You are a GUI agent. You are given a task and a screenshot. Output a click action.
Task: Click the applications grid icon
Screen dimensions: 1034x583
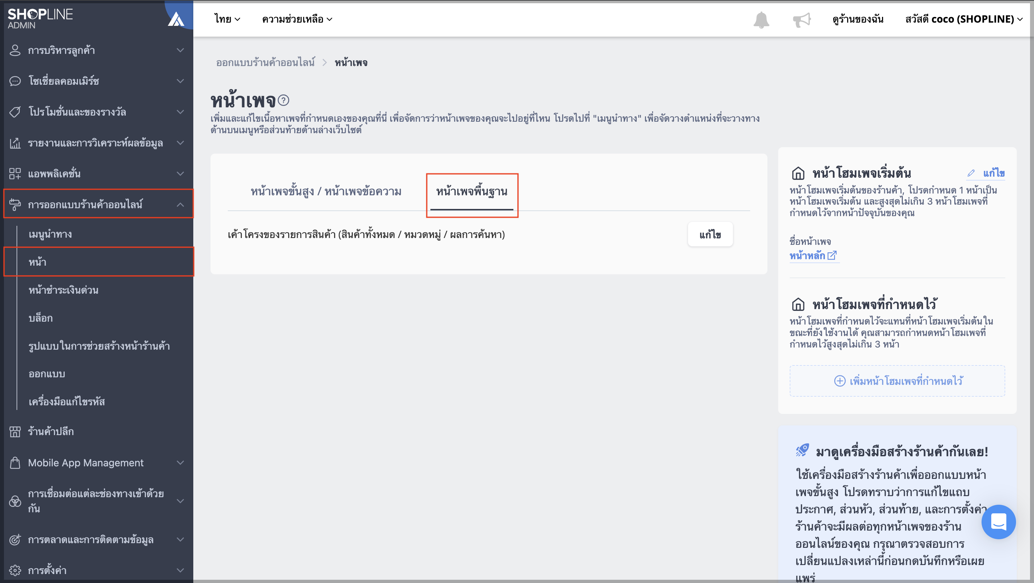[x=15, y=174]
